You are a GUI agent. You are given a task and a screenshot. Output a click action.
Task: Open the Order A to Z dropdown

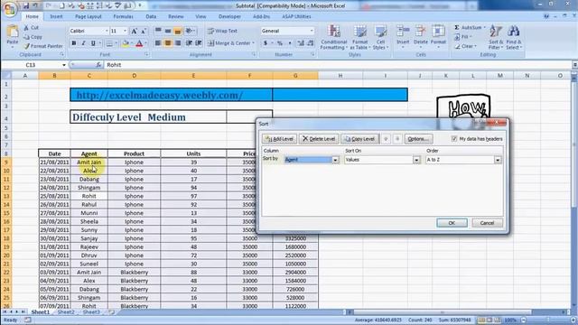coord(498,160)
